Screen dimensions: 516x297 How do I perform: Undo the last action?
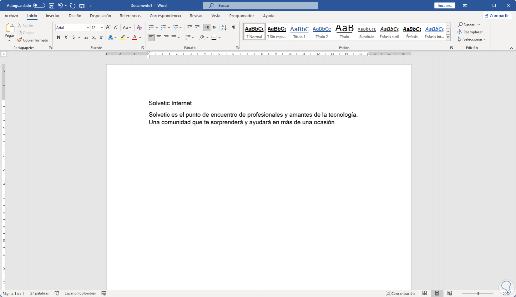60,6
